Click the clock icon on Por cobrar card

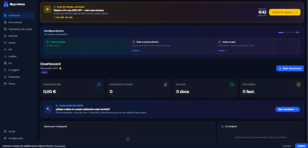point(299,84)
